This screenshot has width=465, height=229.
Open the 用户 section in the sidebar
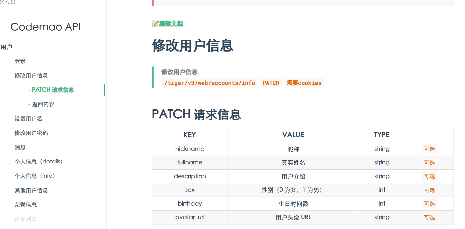coord(6,47)
